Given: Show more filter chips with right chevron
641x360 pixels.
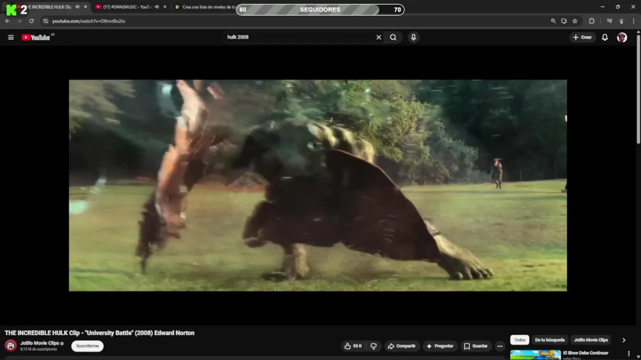Looking at the screenshot, I should tap(623, 340).
